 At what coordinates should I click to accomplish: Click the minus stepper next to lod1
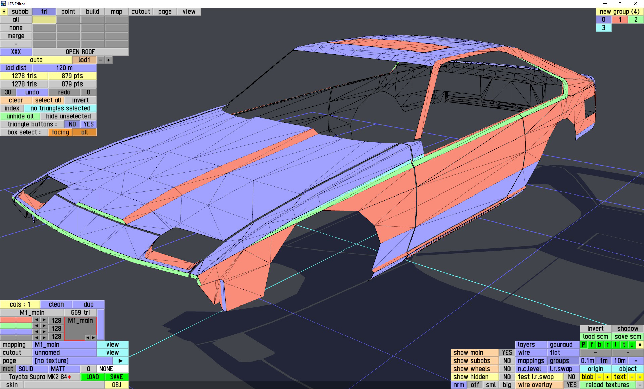[x=101, y=60]
